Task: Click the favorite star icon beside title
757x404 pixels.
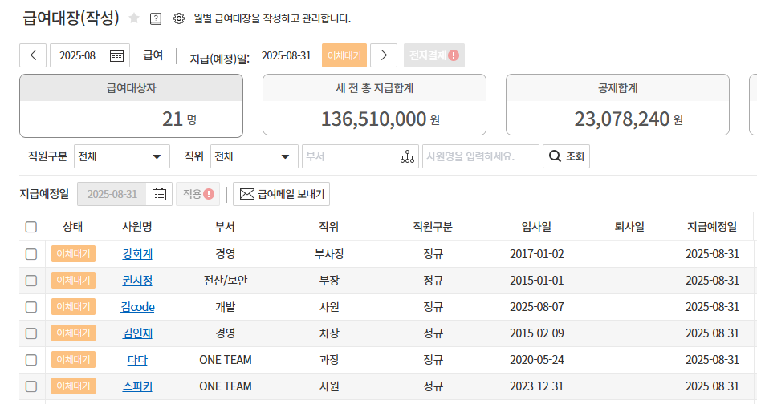Action: (134, 18)
